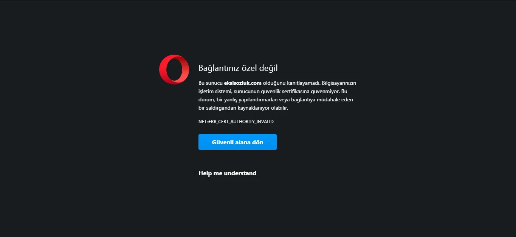
Task: Select the NET::ERR_CERT_AUTHORITY_INVALID error code
Action: click(x=236, y=122)
